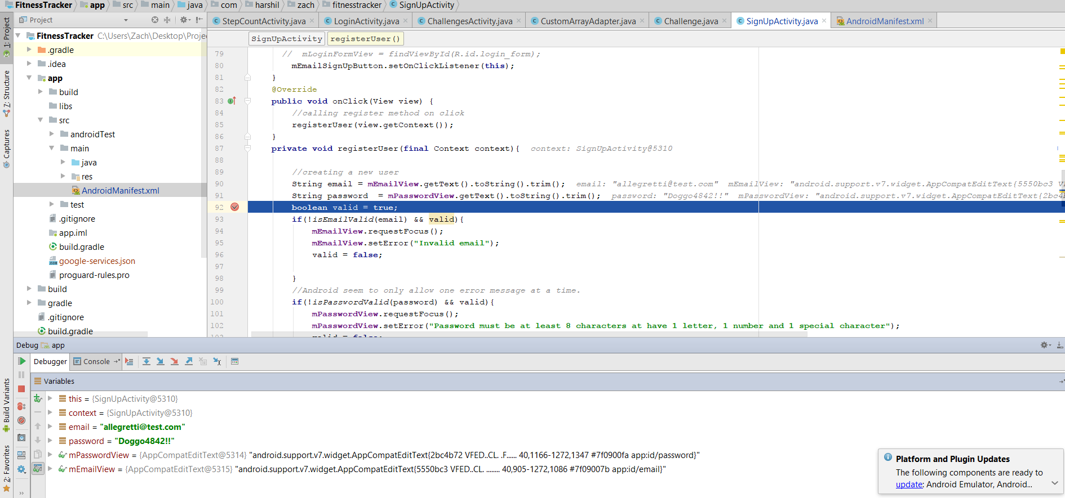Click registerUser() breadcrumb above editor
The height and width of the screenshot is (498, 1065).
[x=365, y=39]
